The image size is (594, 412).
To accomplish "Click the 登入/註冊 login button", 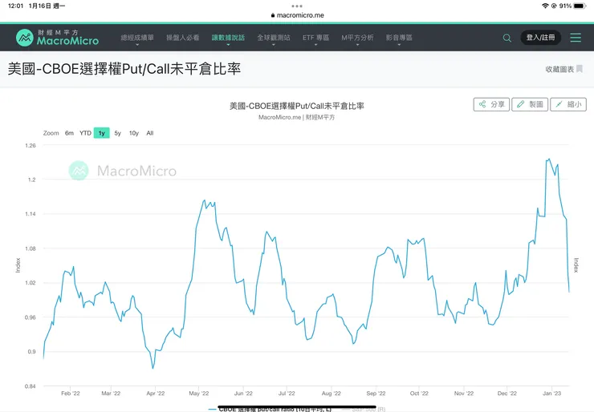I will point(540,38).
